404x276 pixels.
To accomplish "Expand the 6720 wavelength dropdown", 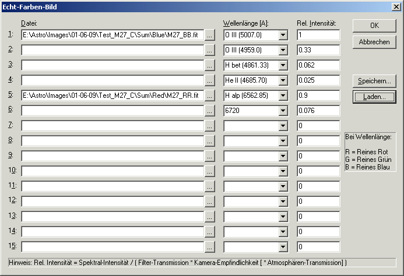I will coord(283,111).
